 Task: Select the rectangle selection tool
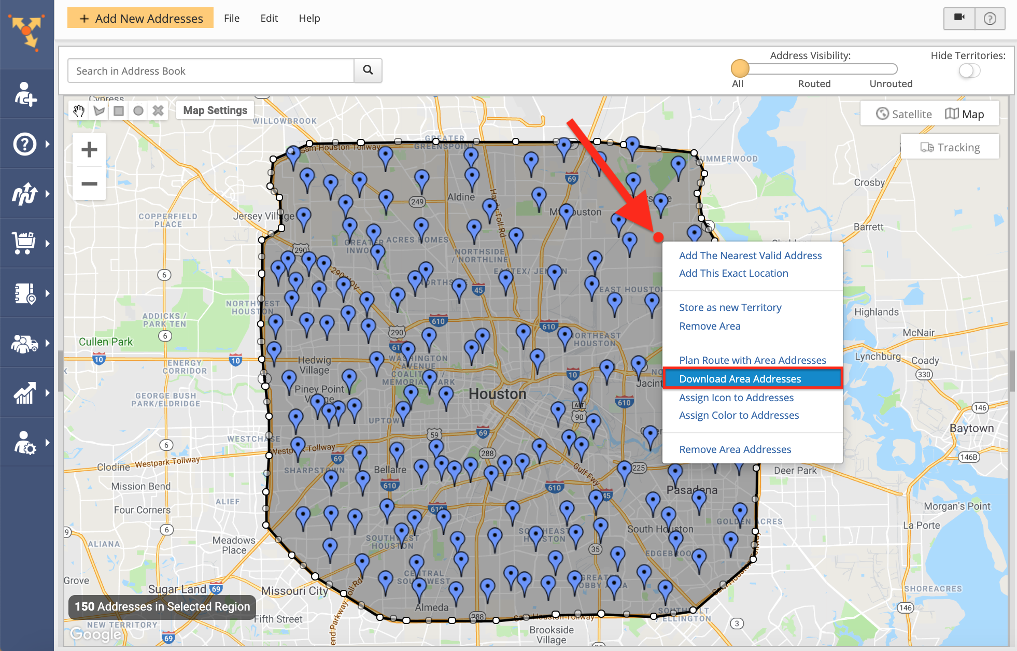[118, 110]
